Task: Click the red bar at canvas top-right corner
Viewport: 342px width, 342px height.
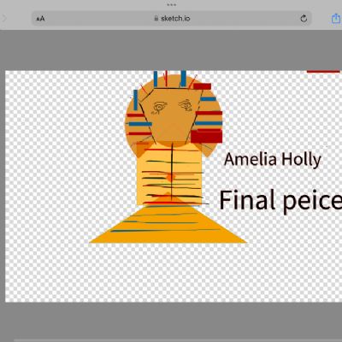Action: [323, 72]
